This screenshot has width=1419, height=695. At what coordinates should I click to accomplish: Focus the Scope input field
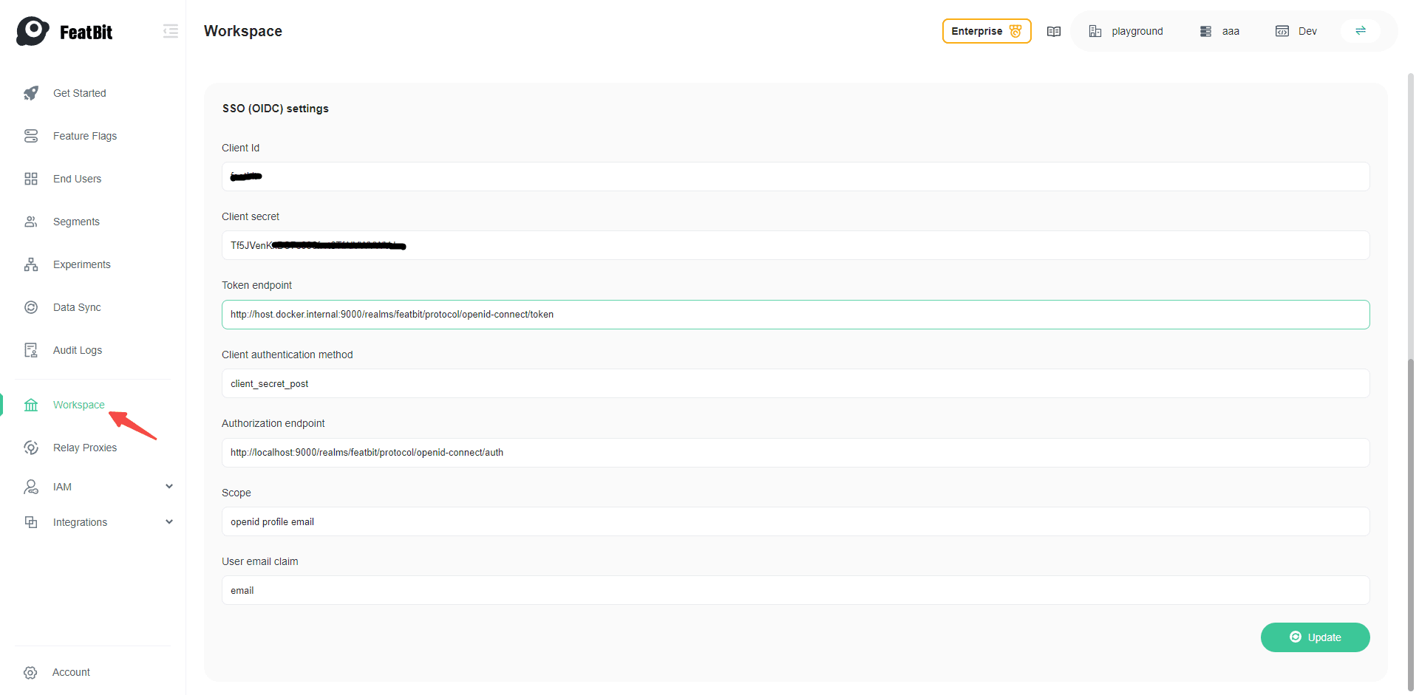[x=795, y=521]
